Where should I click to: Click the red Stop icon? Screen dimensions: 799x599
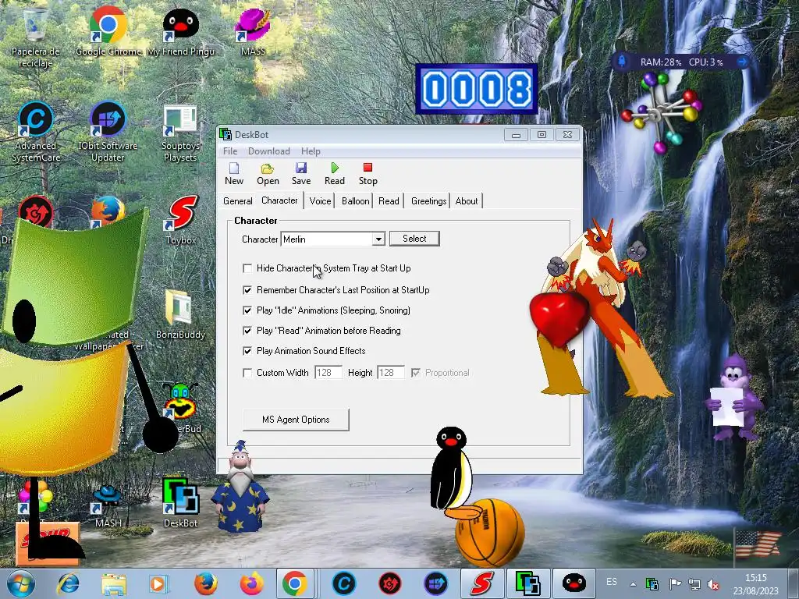pyautogui.click(x=368, y=174)
